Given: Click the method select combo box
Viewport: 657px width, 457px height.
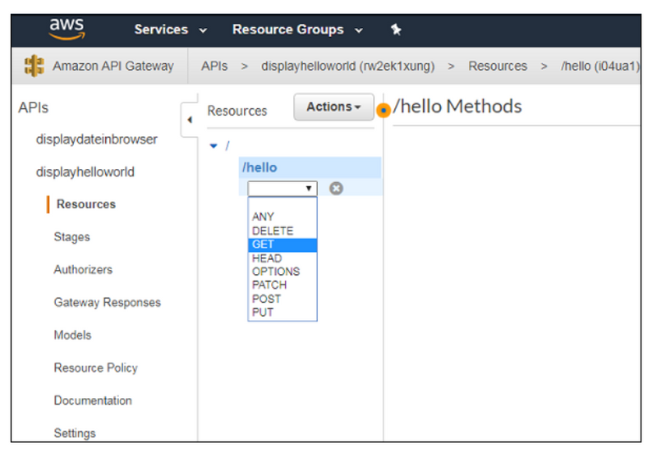Looking at the screenshot, I should pyautogui.click(x=283, y=189).
